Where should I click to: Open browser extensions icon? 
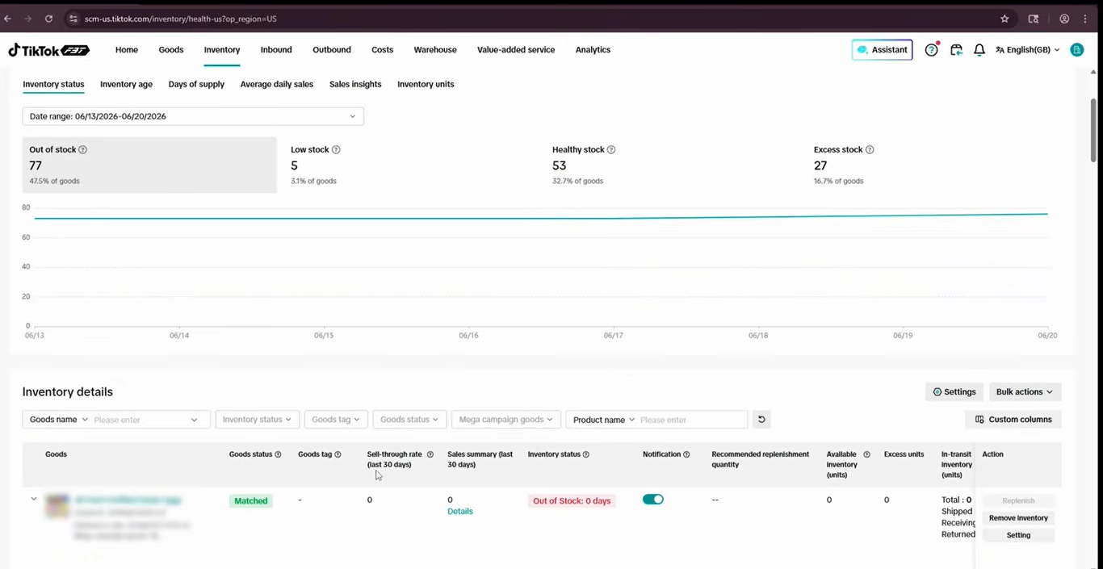[x=1034, y=19]
